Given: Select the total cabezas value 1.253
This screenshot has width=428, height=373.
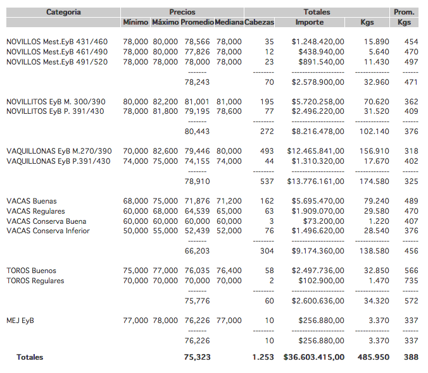Looking at the screenshot, I should (263, 357).
